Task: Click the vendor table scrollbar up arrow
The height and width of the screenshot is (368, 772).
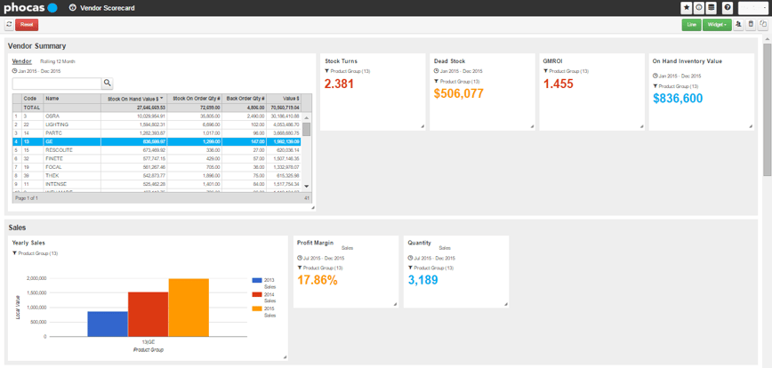Action: pos(306,117)
